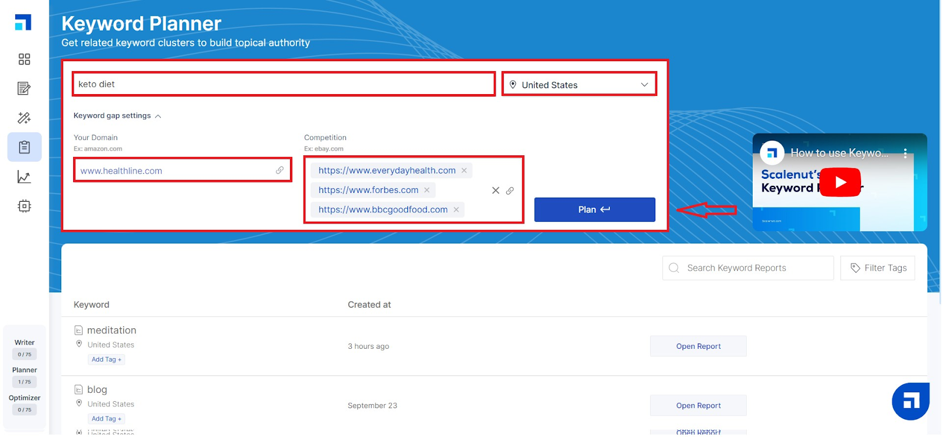Open the Scalenut chat widget bubble
This screenshot has width=943, height=437.
911,402
